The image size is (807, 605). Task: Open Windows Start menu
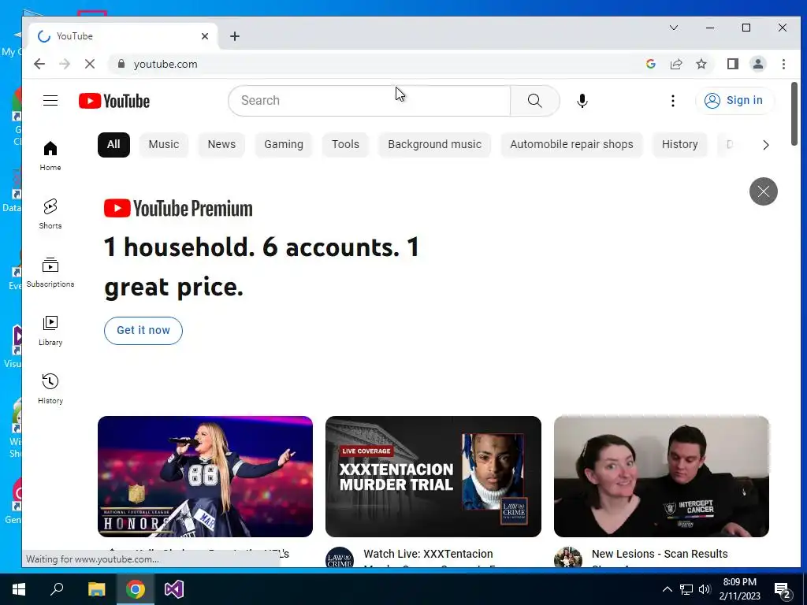coord(19,589)
